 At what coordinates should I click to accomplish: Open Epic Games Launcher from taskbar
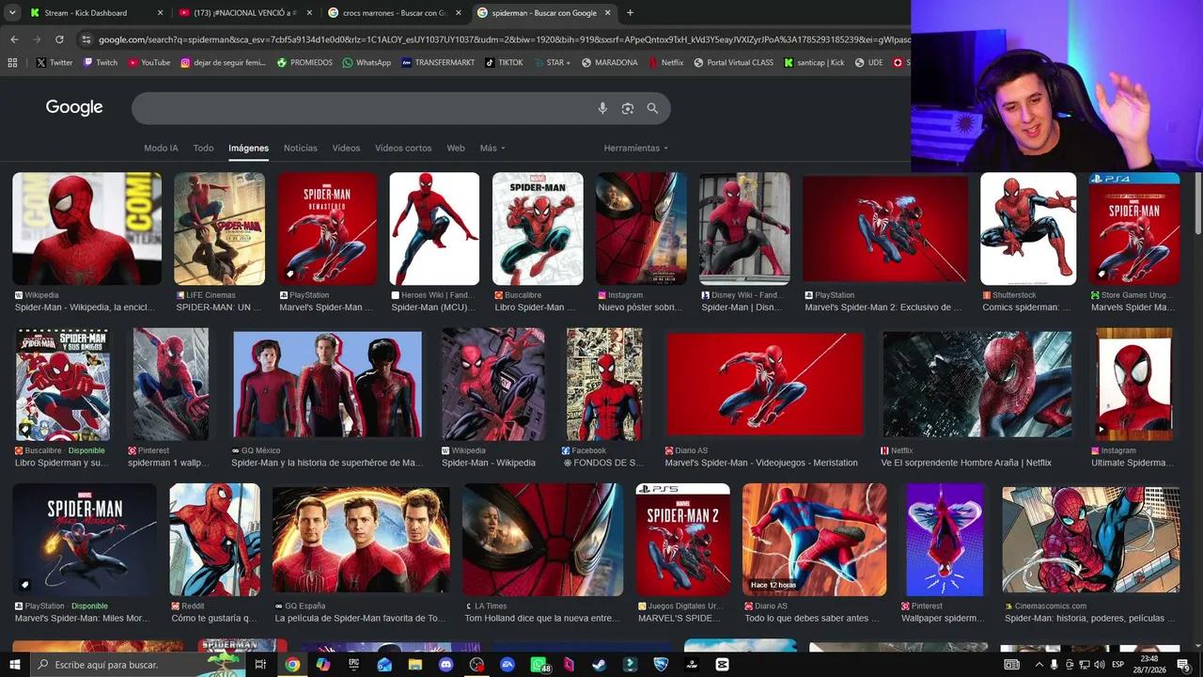click(353, 665)
